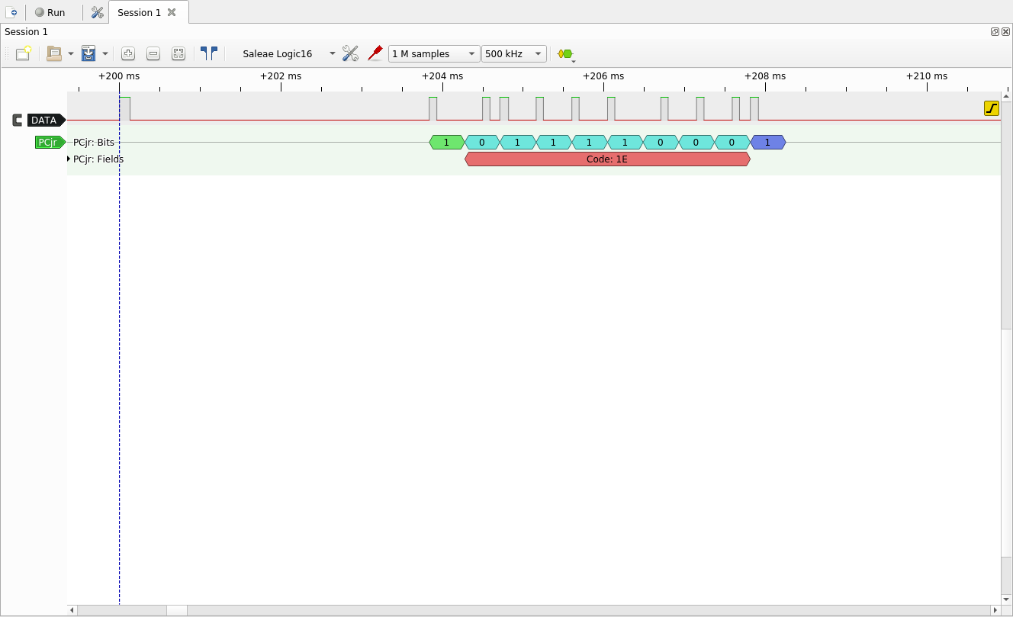Expand the PCjr: Fields row

69,159
